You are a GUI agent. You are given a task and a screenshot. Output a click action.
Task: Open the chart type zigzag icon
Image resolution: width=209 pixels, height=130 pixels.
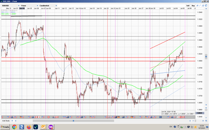tap(197, 6)
